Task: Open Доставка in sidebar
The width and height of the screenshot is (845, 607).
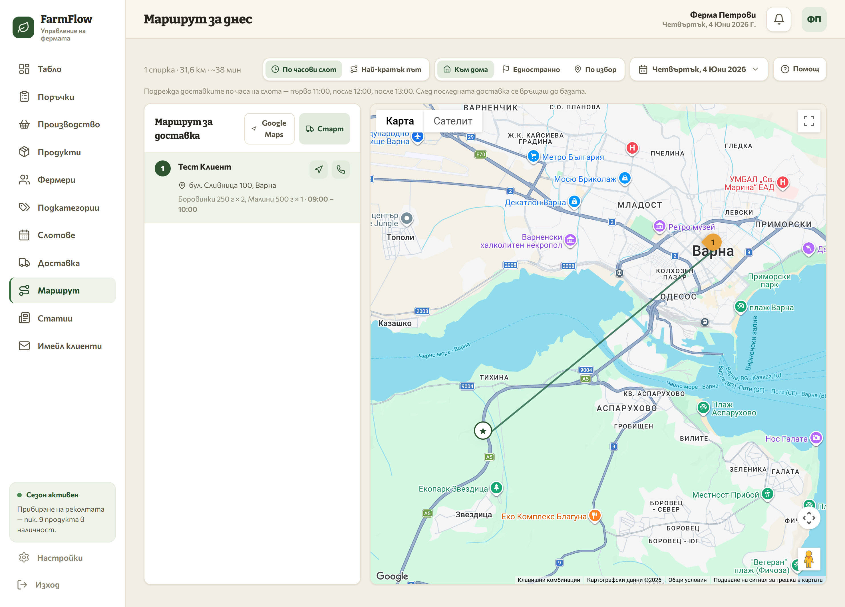Action: click(x=63, y=263)
